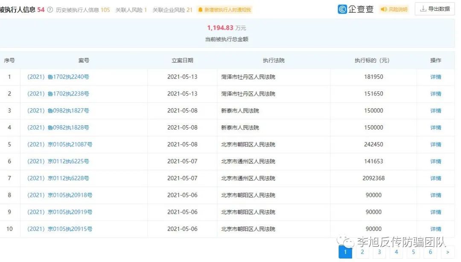Open case (2021)京0112执6228号

(x=58, y=178)
